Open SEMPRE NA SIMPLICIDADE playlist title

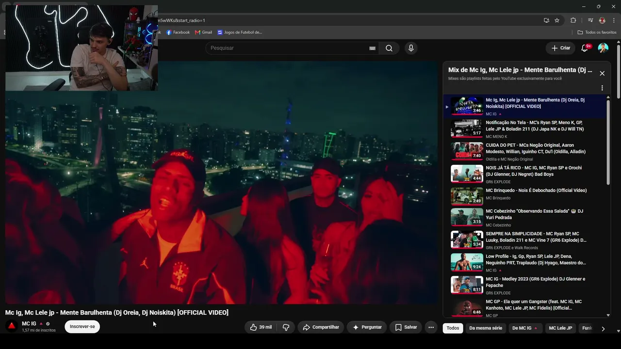536,237
